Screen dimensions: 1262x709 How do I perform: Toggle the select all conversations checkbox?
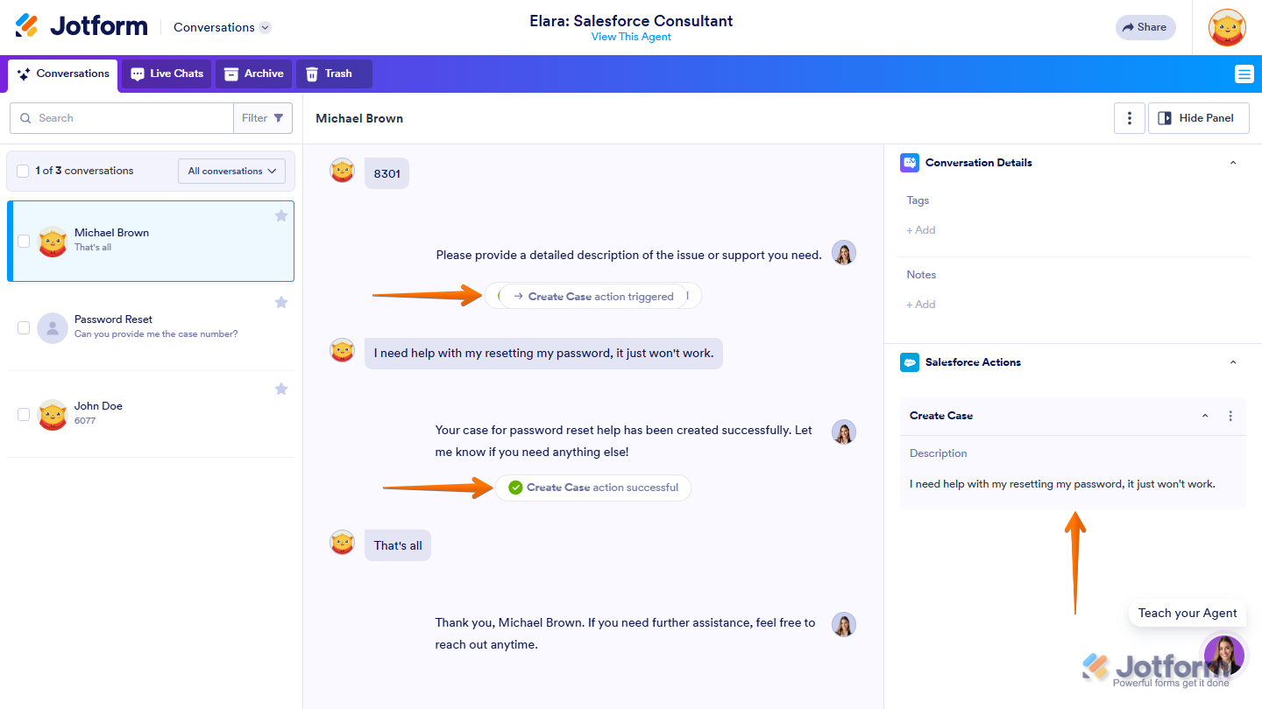[x=24, y=171]
